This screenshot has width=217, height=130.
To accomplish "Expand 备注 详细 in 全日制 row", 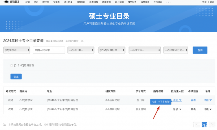I will [207, 100].
